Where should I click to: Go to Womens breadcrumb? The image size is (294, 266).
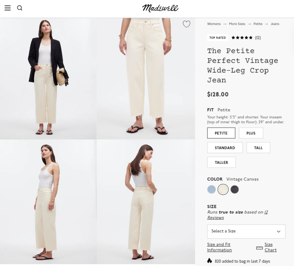[x=214, y=24]
